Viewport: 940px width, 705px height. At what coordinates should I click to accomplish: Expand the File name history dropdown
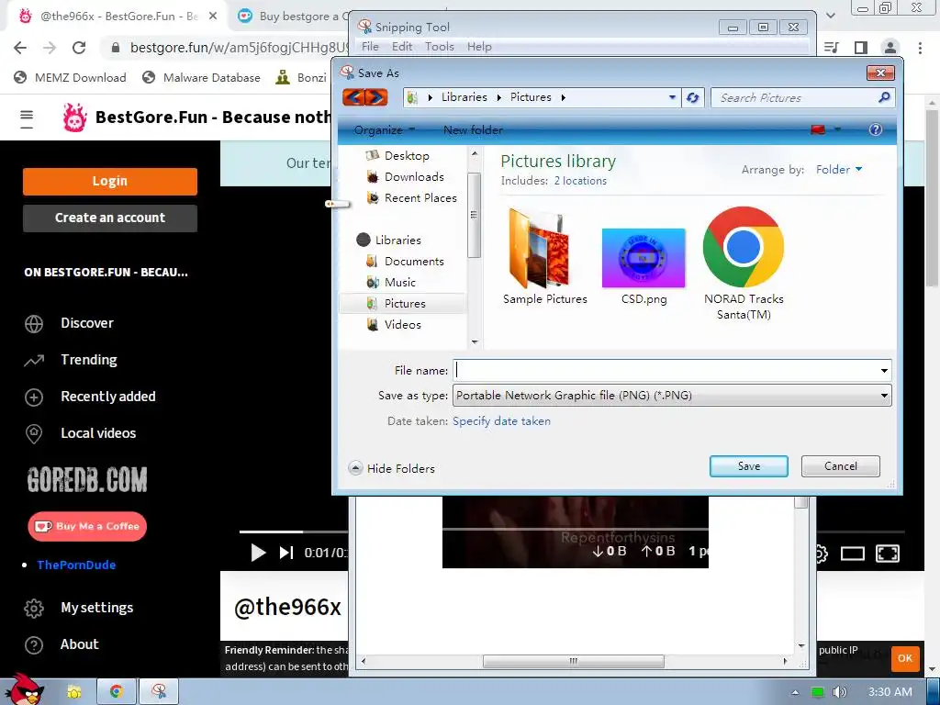pyautogui.click(x=884, y=371)
